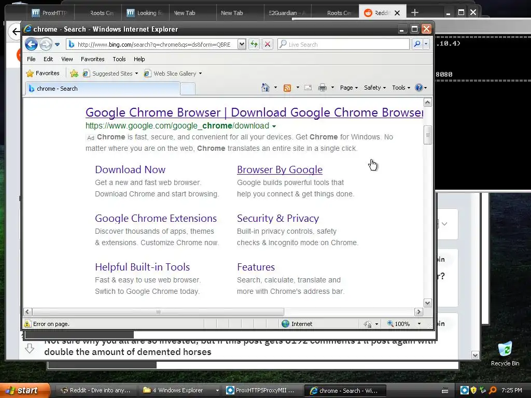
Task: Select the E2Guardian tab in background browser
Action: [x=287, y=13]
